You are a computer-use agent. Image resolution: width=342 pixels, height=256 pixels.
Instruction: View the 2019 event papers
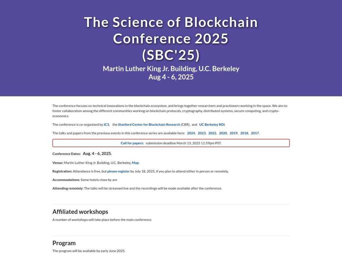pyautogui.click(x=233, y=133)
